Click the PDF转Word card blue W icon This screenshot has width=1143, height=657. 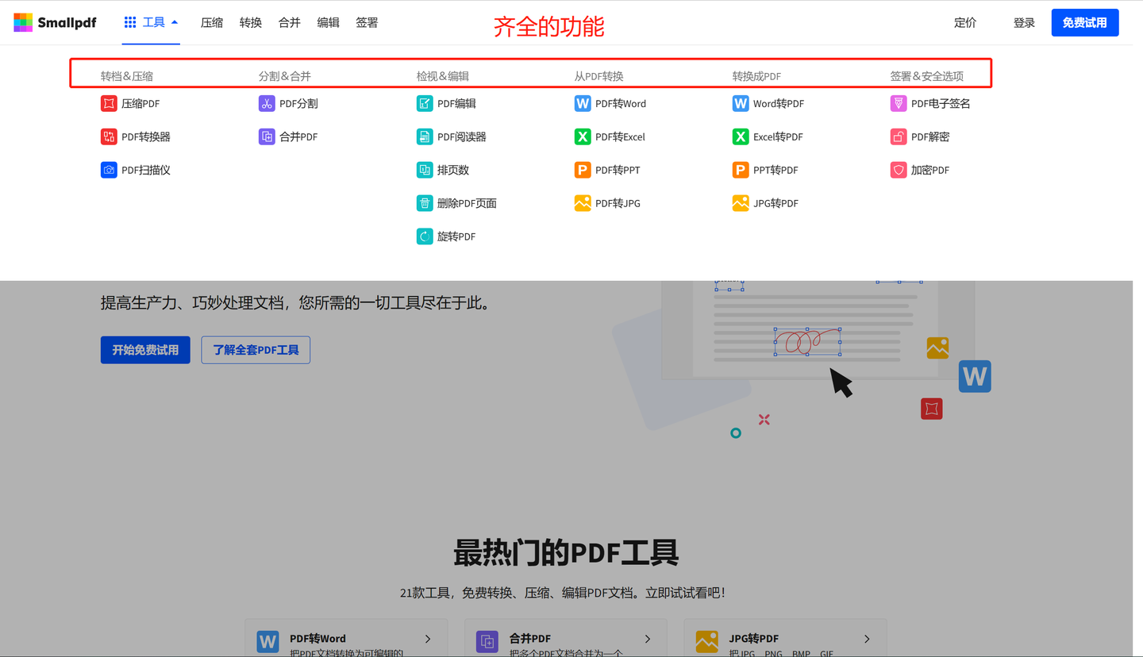coord(267,641)
